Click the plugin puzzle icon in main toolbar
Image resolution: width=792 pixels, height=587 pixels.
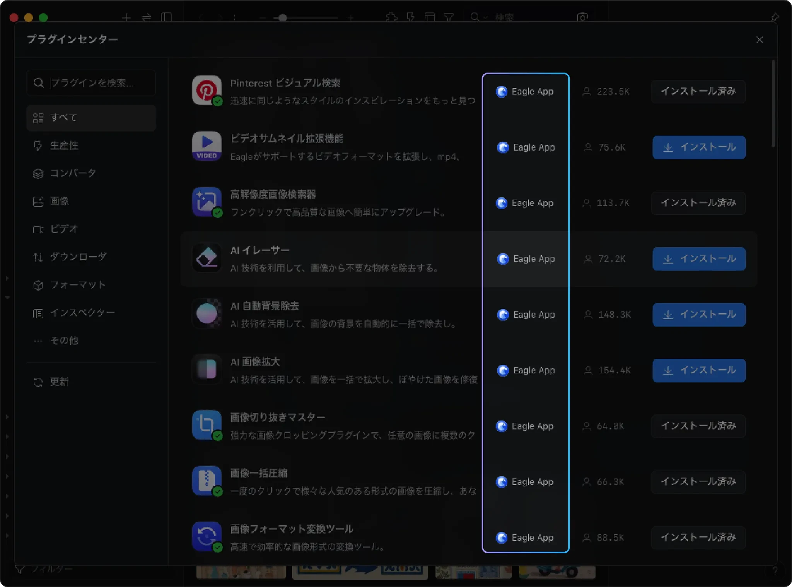pyautogui.click(x=391, y=17)
